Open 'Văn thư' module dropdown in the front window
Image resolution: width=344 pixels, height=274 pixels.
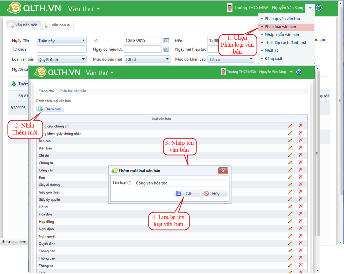point(112,73)
